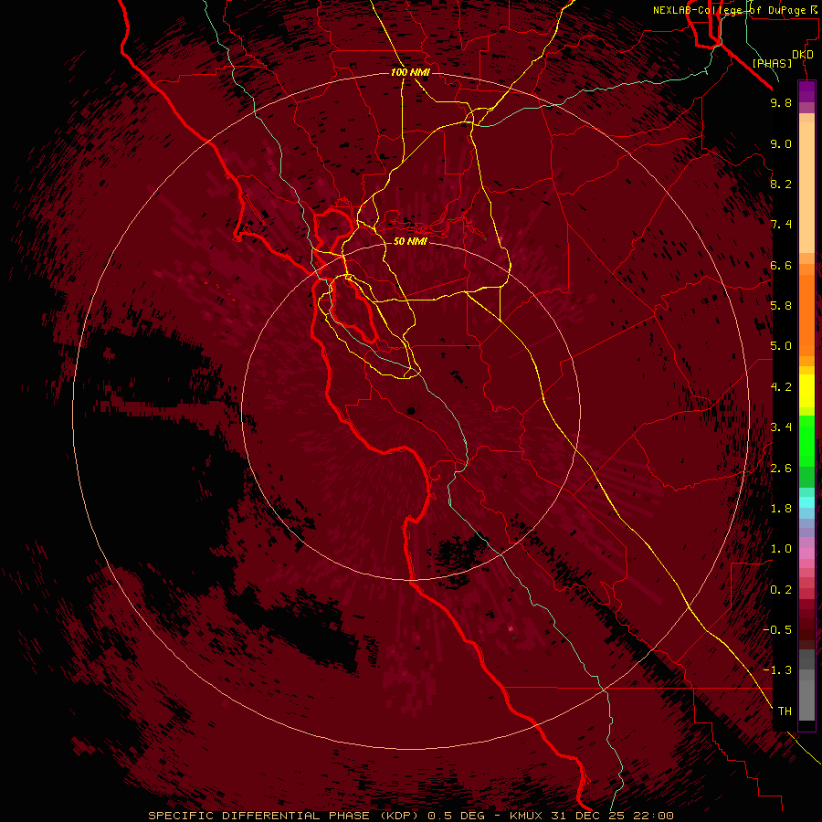Screen dimensions: 822x822
Task: Click the 2.6 value on the color scale
Action: pos(781,469)
